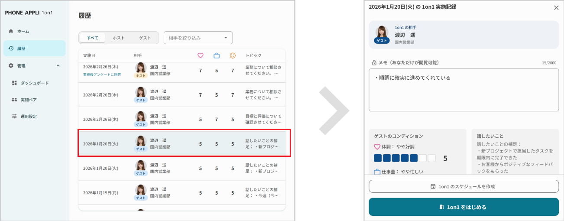The height and width of the screenshot is (221, 564).
Task: Click the ホスト badge in the first row
Action: (141, 75)
